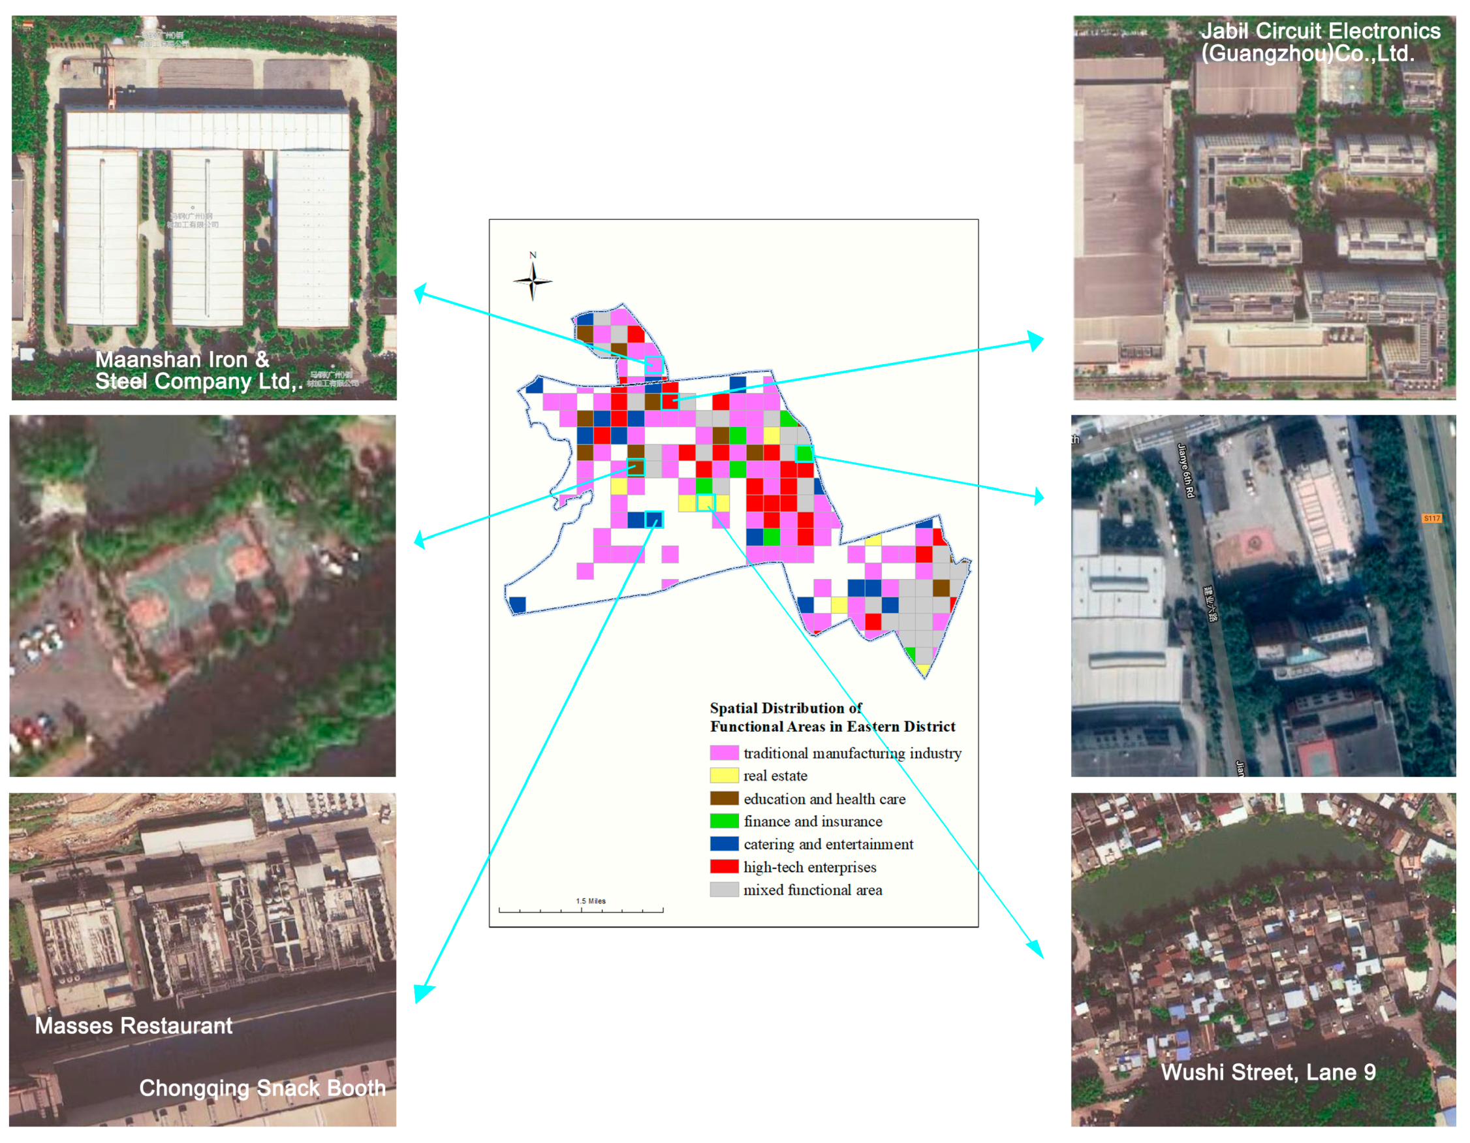The width and height of the screenshot is (1470, 1143).
Task: Open the Jianye 6th Rd street map image
Action: (x=1262, y=595)
